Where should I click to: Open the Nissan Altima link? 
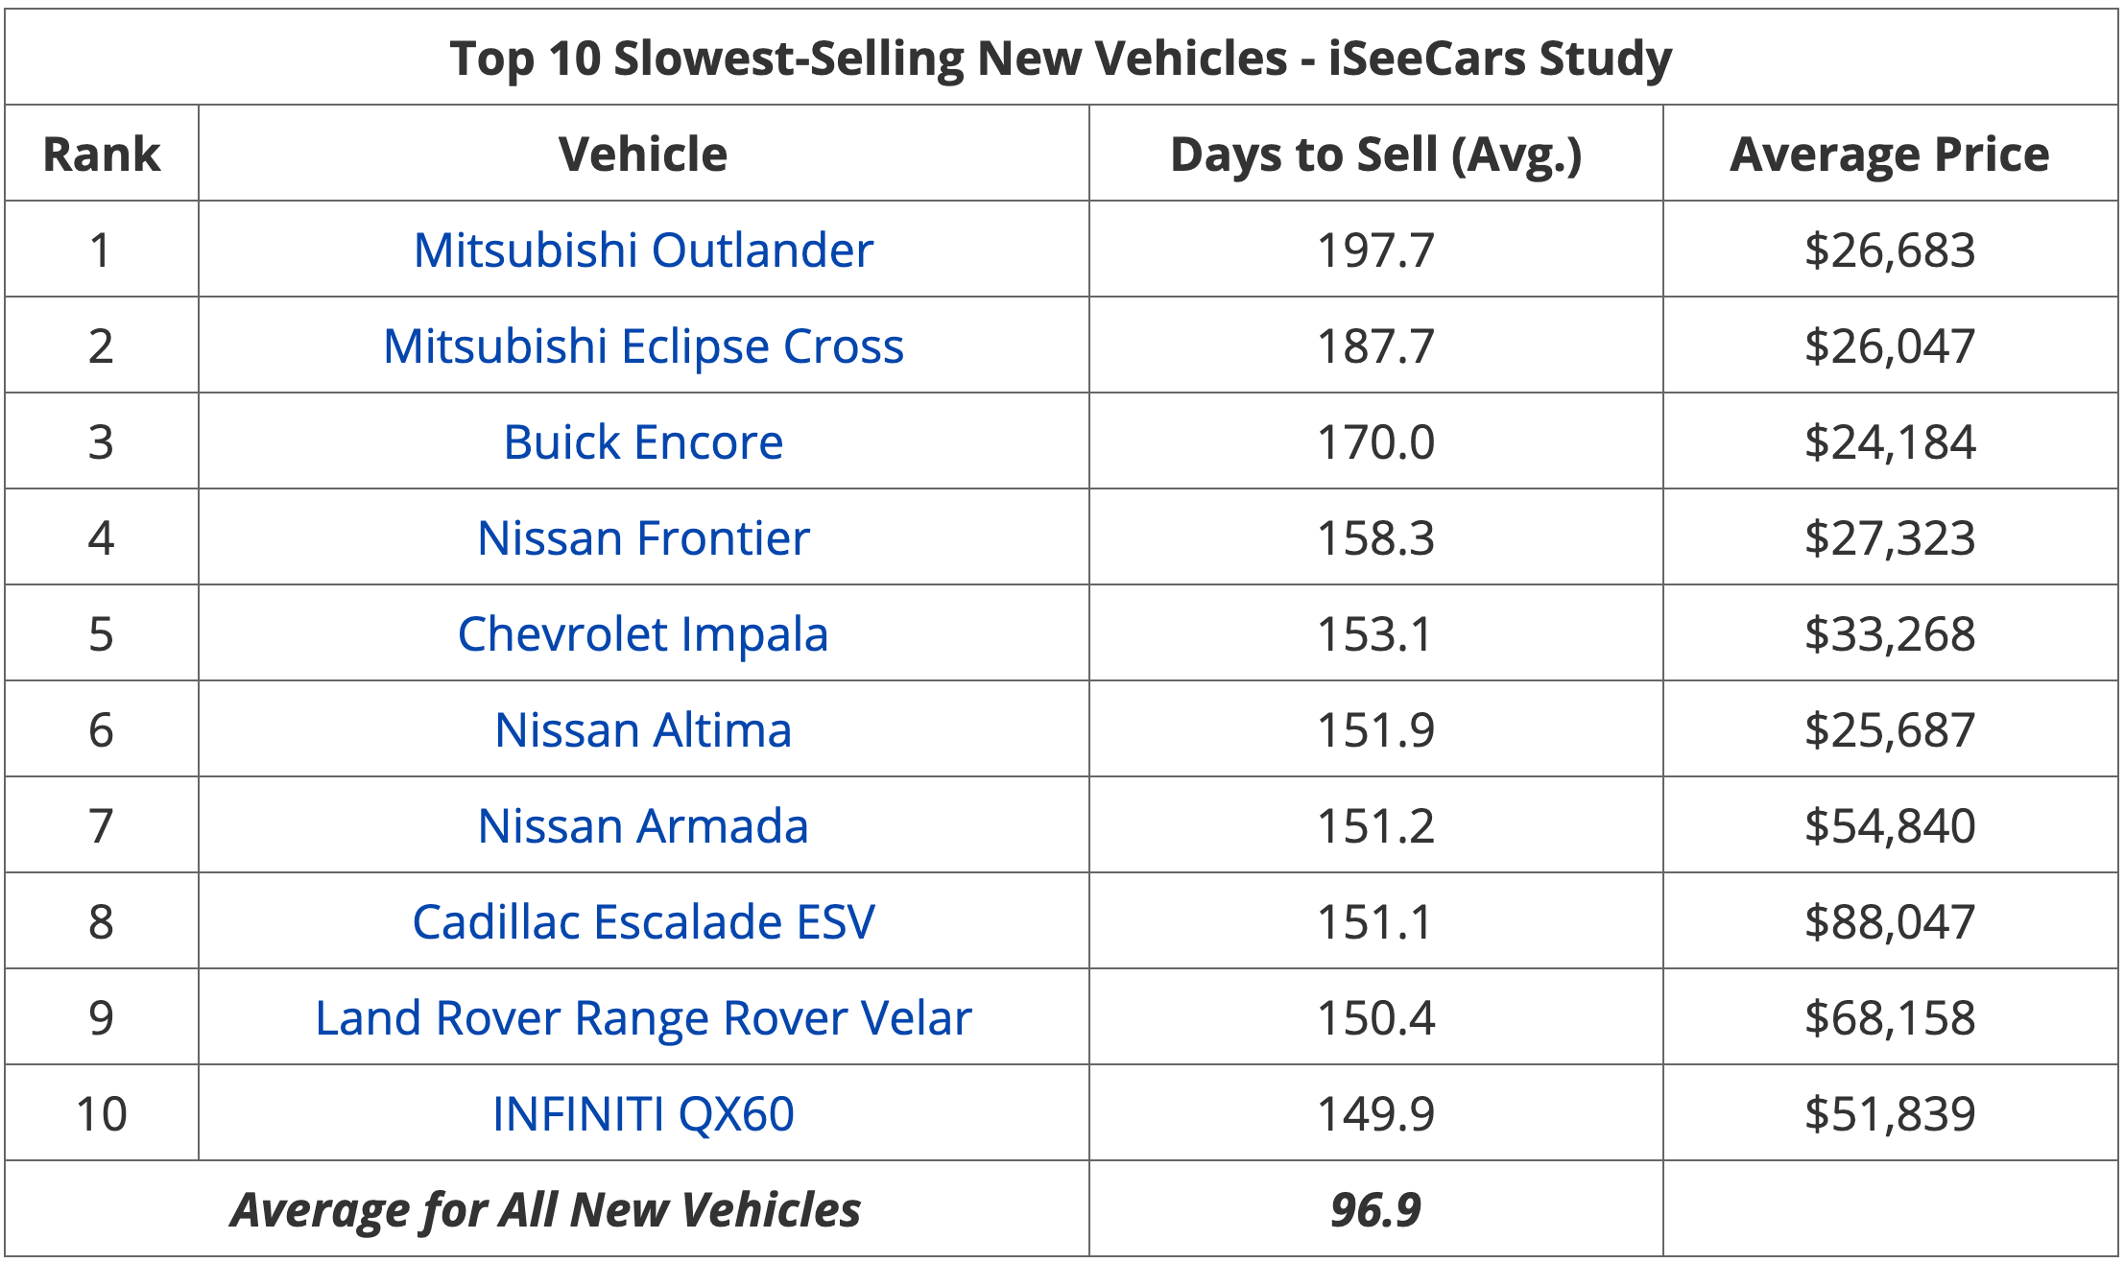click(643, 730)
